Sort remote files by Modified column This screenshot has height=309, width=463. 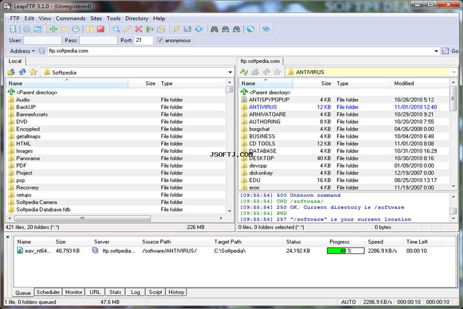404,83
